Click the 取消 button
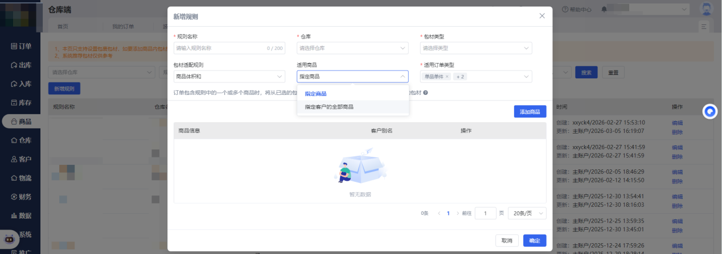 (x=507, y=240)
